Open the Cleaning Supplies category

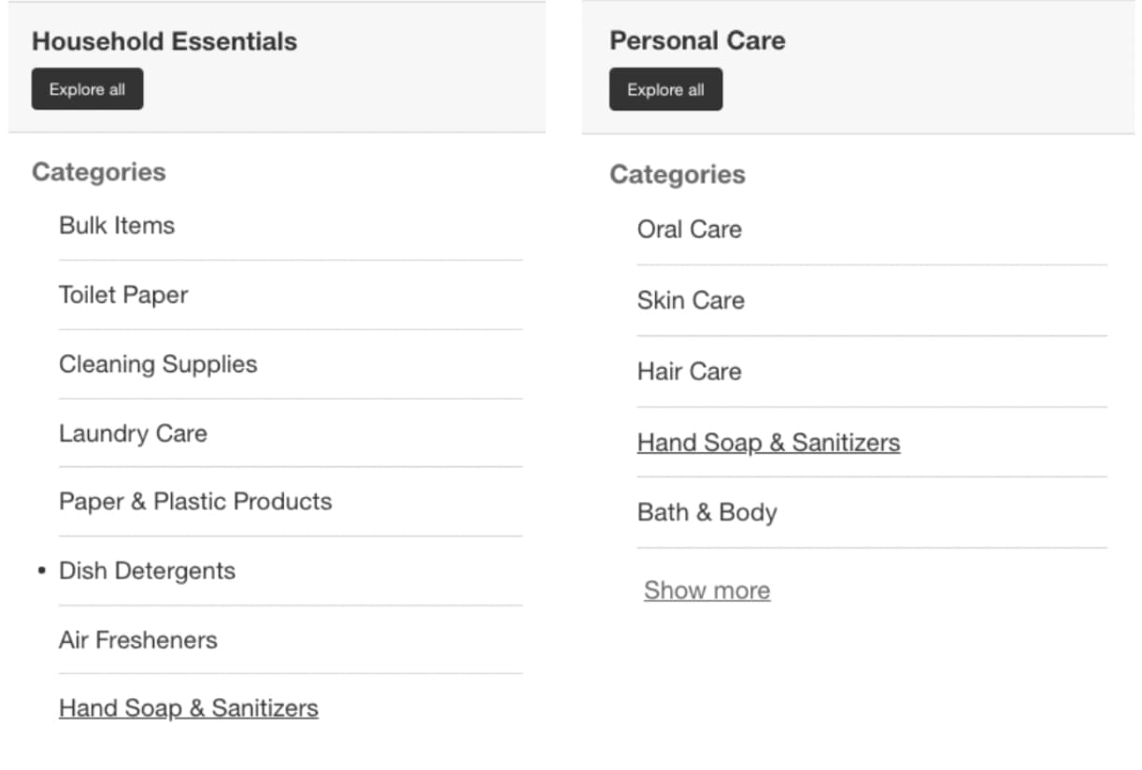click(158, 364)
